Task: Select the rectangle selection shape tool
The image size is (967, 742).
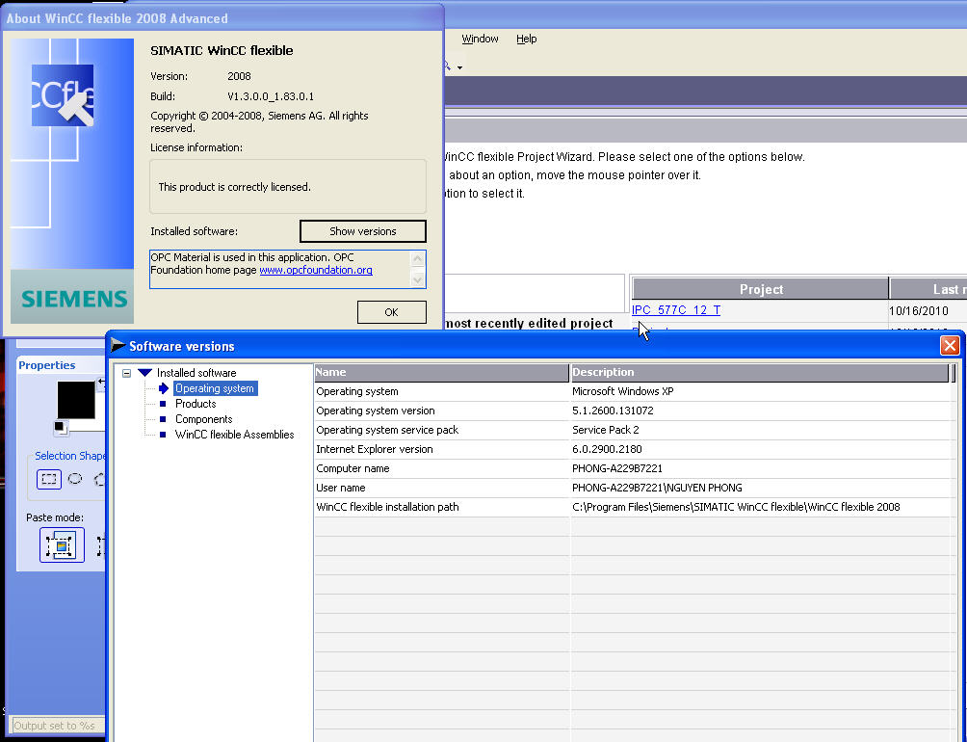Action: 48,479
